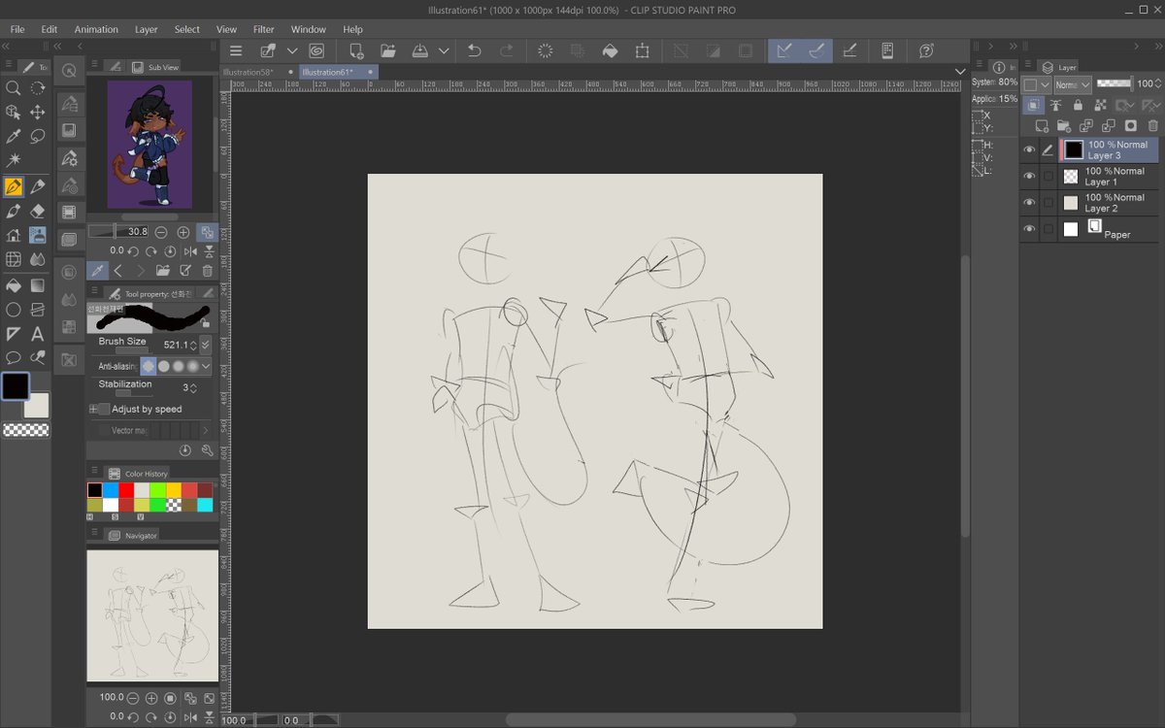Viewport: 1165px width, 728px height.
Task: Delete layer with trash icon
Action: pos(1153,125)
